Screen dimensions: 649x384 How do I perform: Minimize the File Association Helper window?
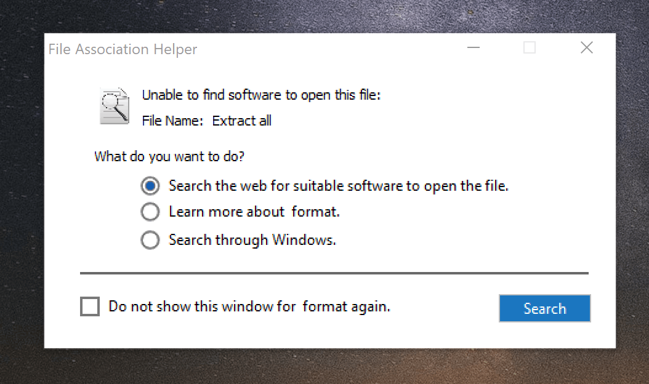[x=473, y=47]
